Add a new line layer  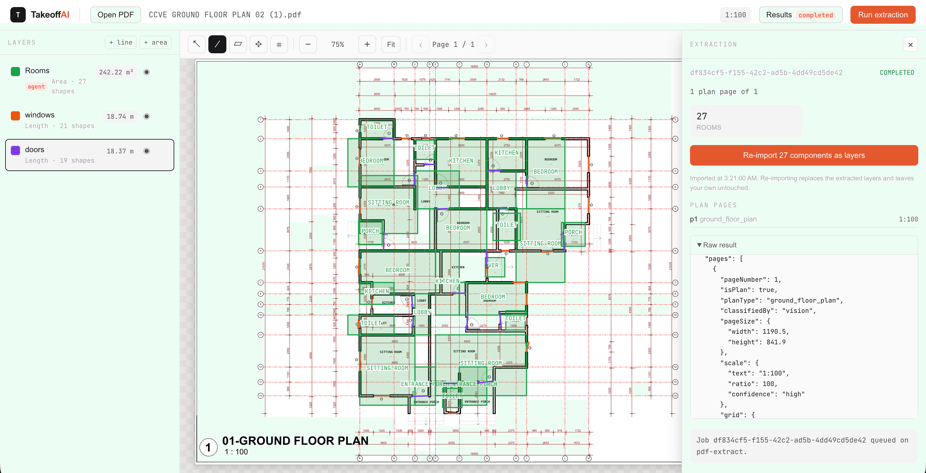point(121,42)
